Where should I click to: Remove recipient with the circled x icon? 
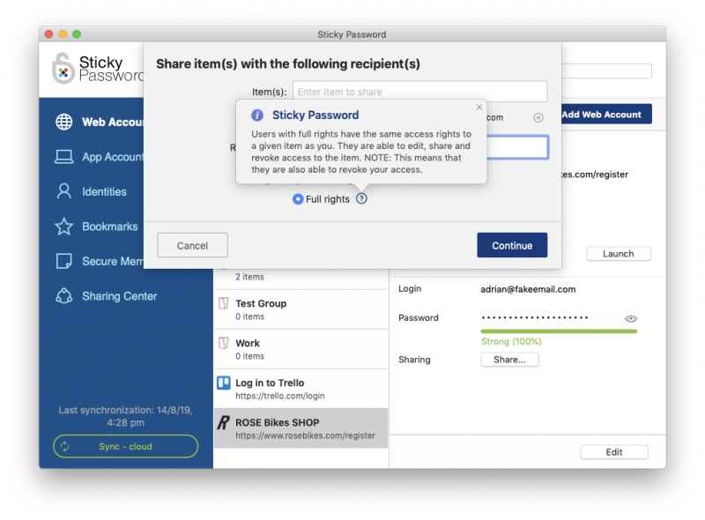click(538, 117)
